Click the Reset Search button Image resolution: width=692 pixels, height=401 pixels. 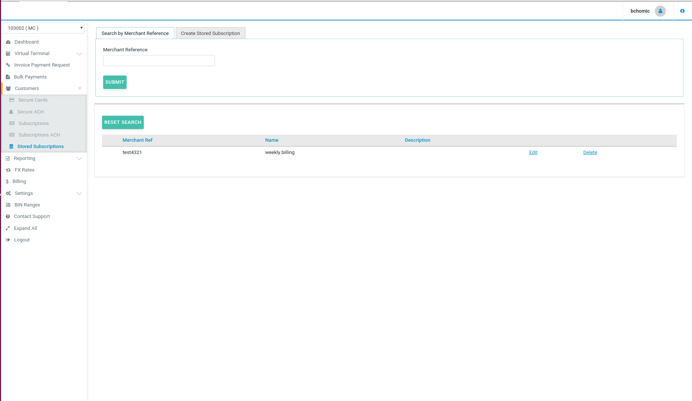click(x=123, y=122)
